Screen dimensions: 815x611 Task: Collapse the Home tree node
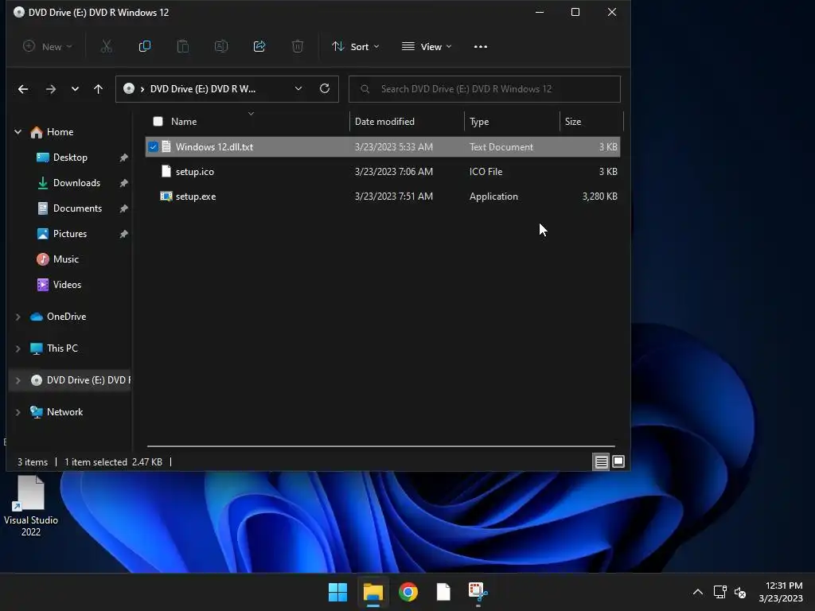click(x=18, y=132)
